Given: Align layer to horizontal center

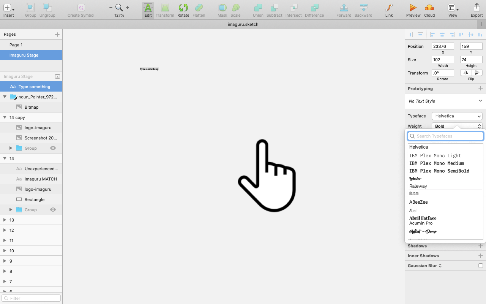Looking at the screenshot, I should click(x=442, y=35).
